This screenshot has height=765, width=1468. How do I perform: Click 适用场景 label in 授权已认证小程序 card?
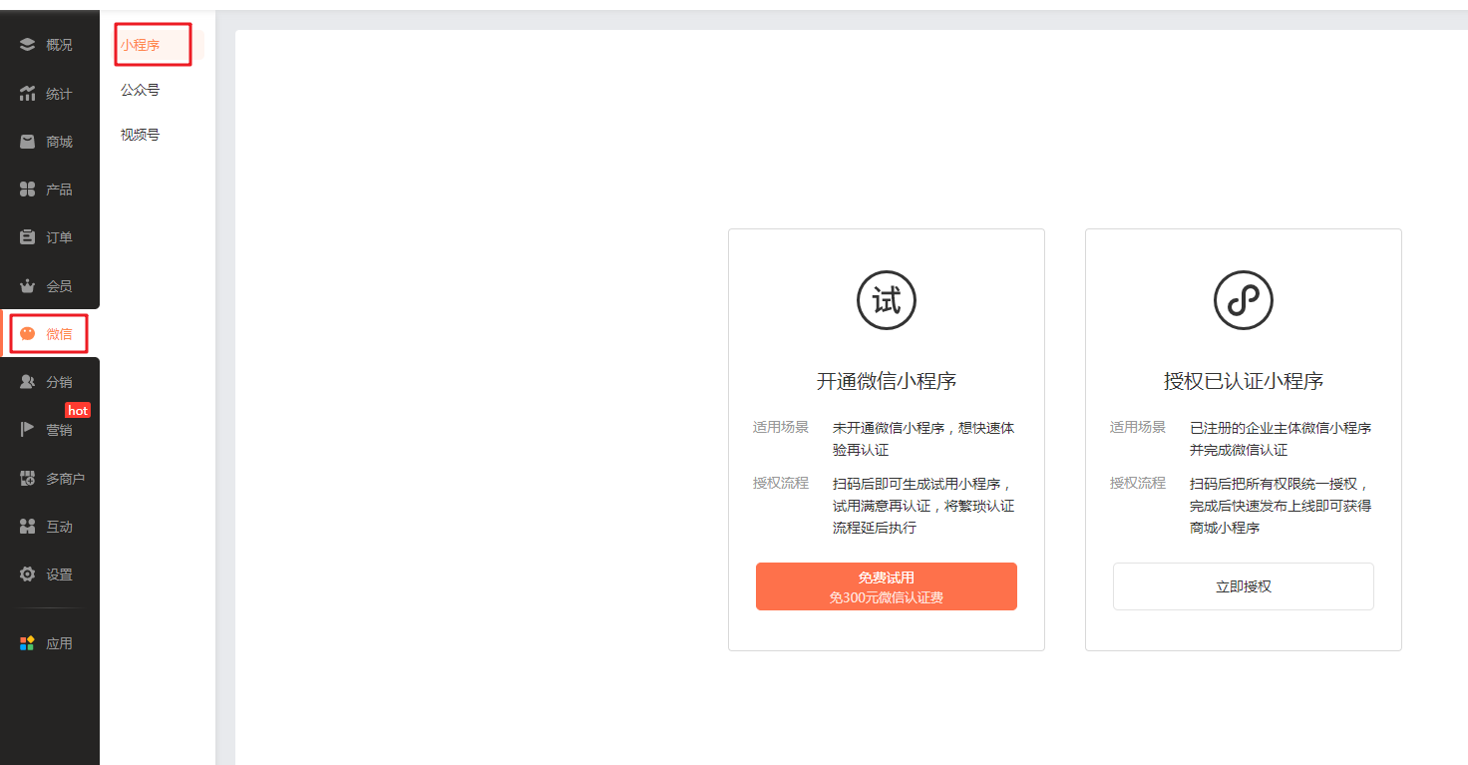[x=1138, y=427]
